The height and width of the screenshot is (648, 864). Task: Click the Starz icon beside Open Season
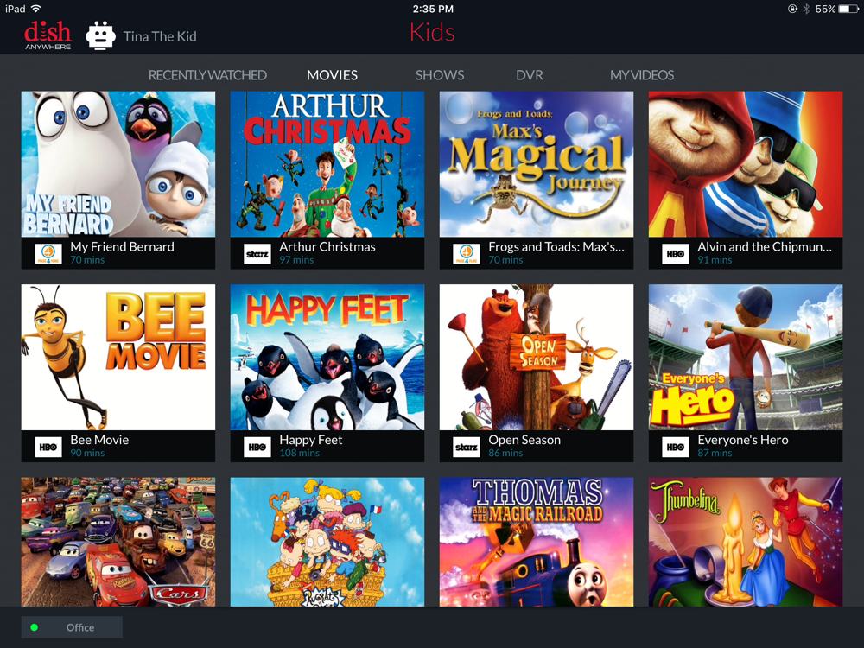pyautogui.click(x=467, y=447)
